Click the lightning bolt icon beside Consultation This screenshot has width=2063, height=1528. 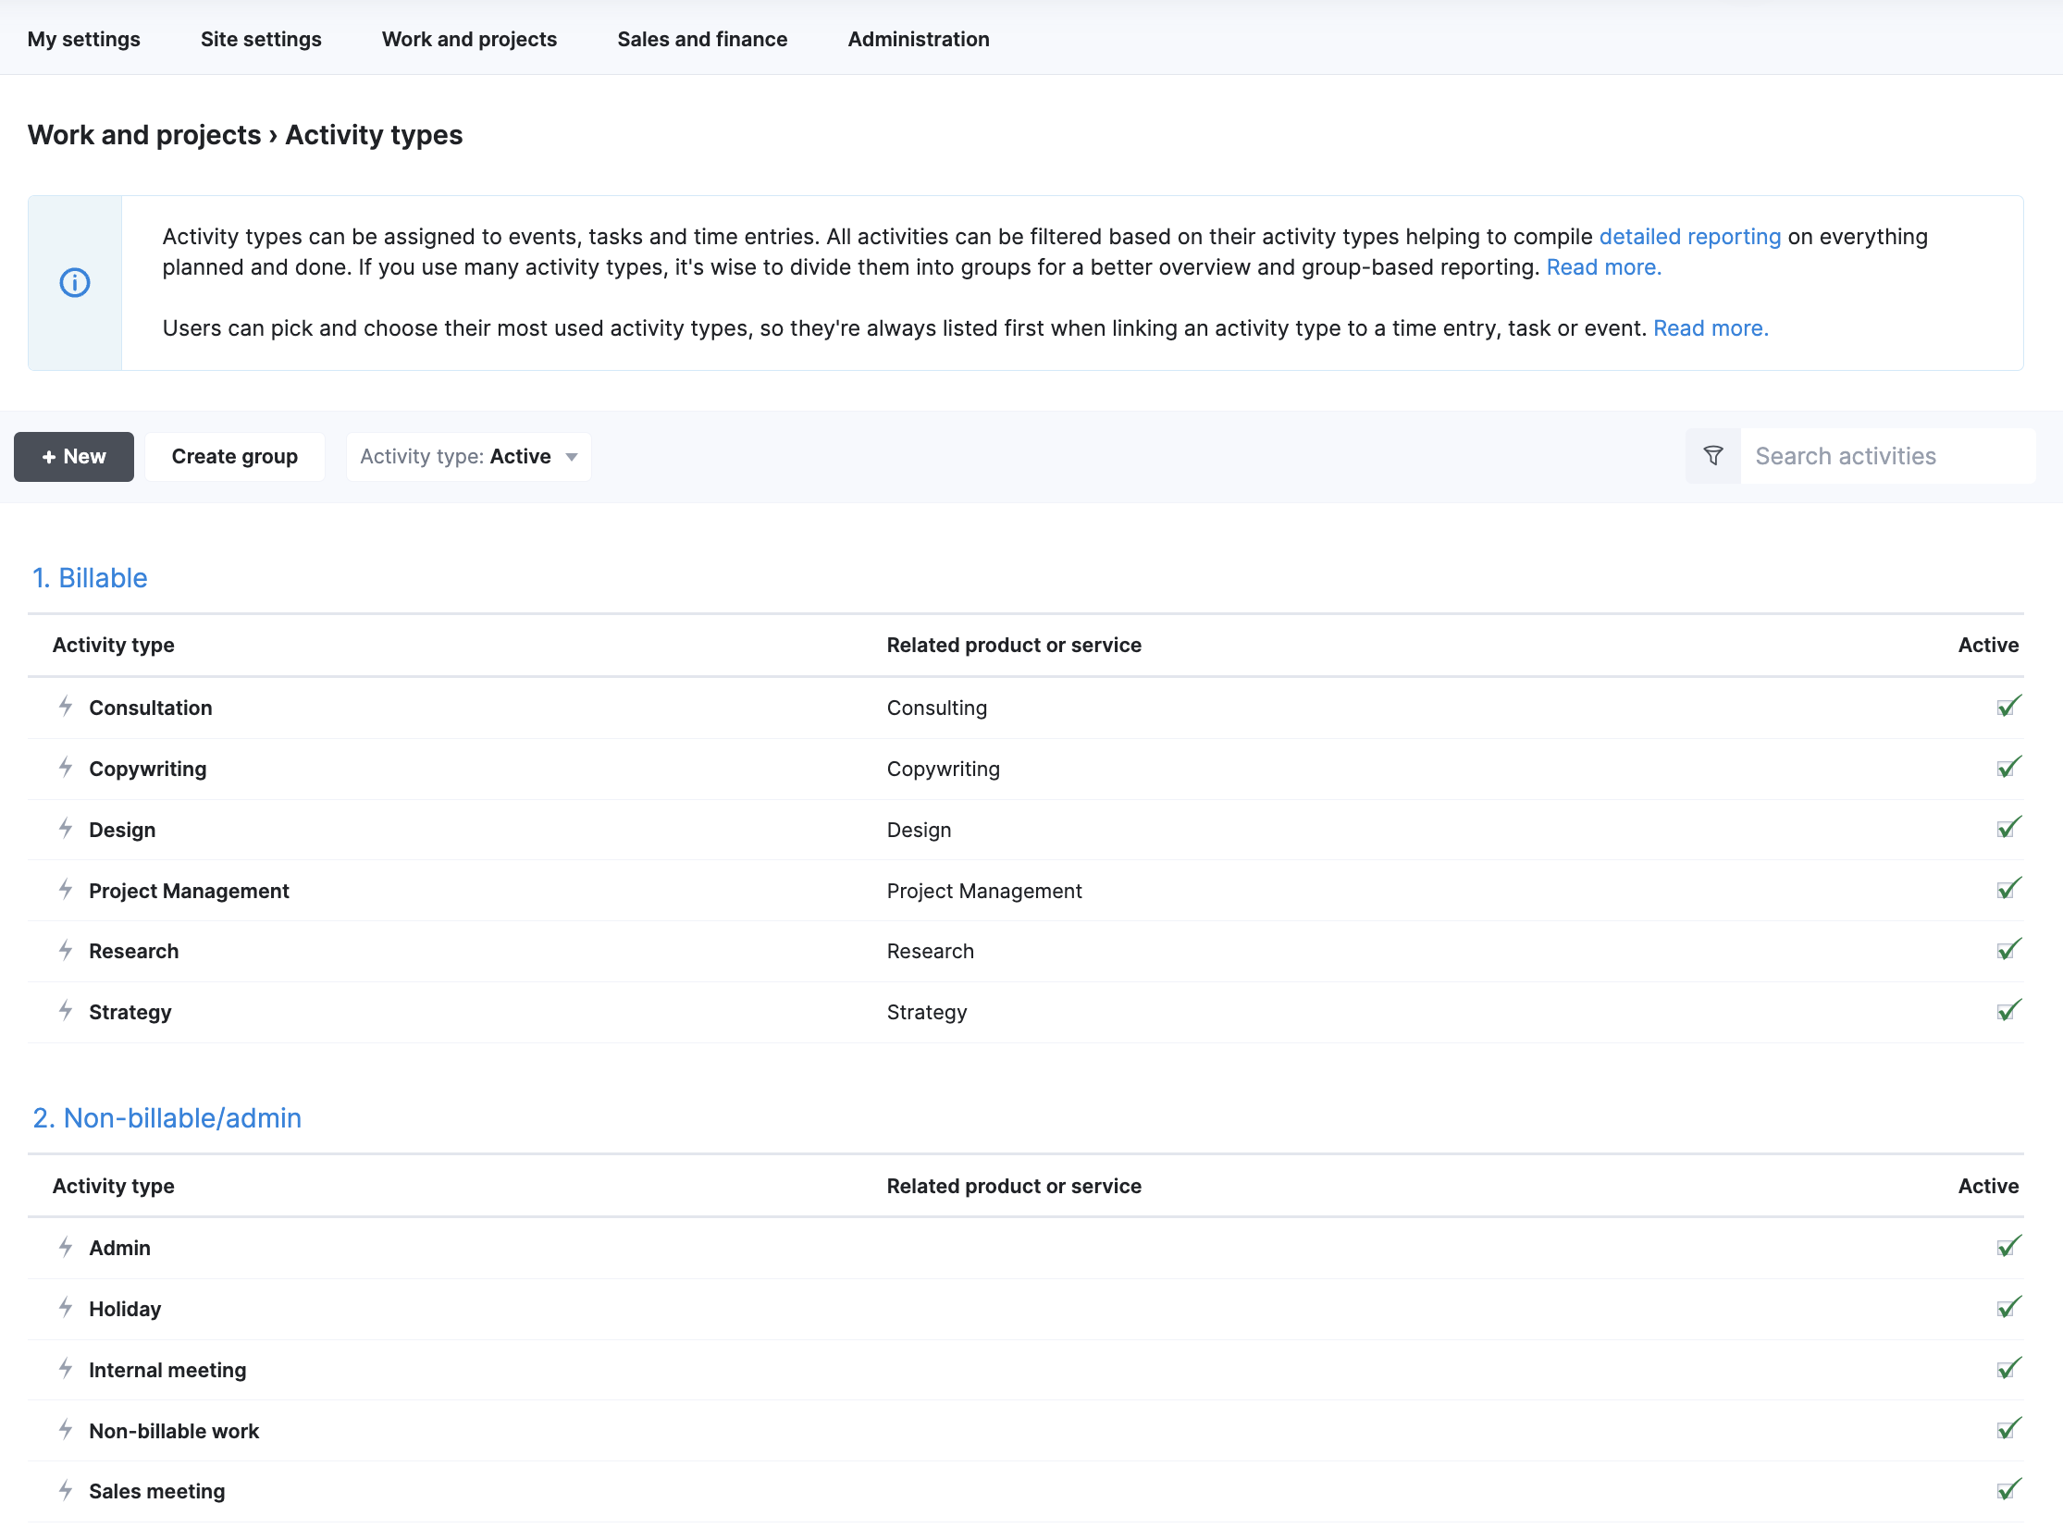pyautogui.click(x=66, y=708)
